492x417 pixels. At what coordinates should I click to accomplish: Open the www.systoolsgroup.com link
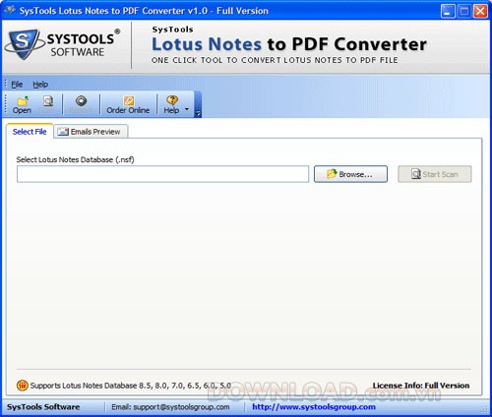click(x=314, y=407)
